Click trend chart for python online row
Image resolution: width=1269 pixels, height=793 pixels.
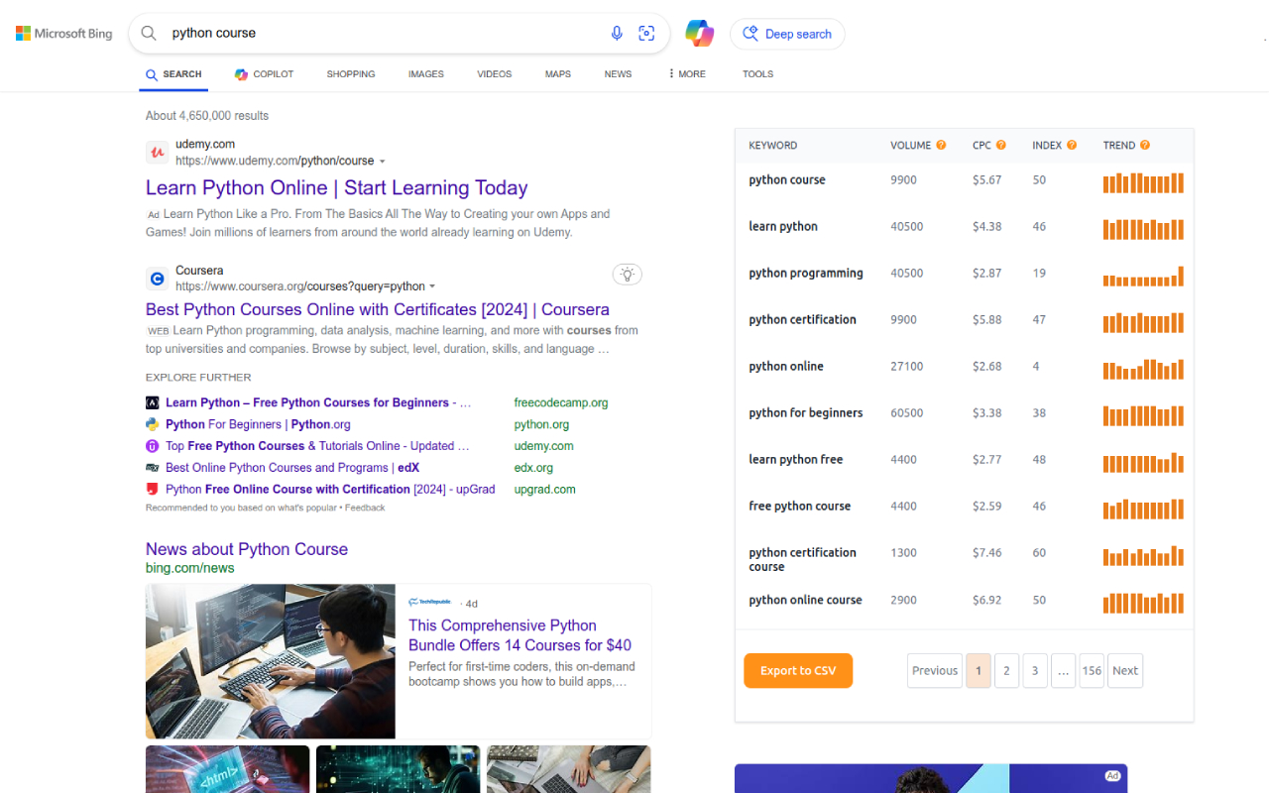pos(1143,369)
